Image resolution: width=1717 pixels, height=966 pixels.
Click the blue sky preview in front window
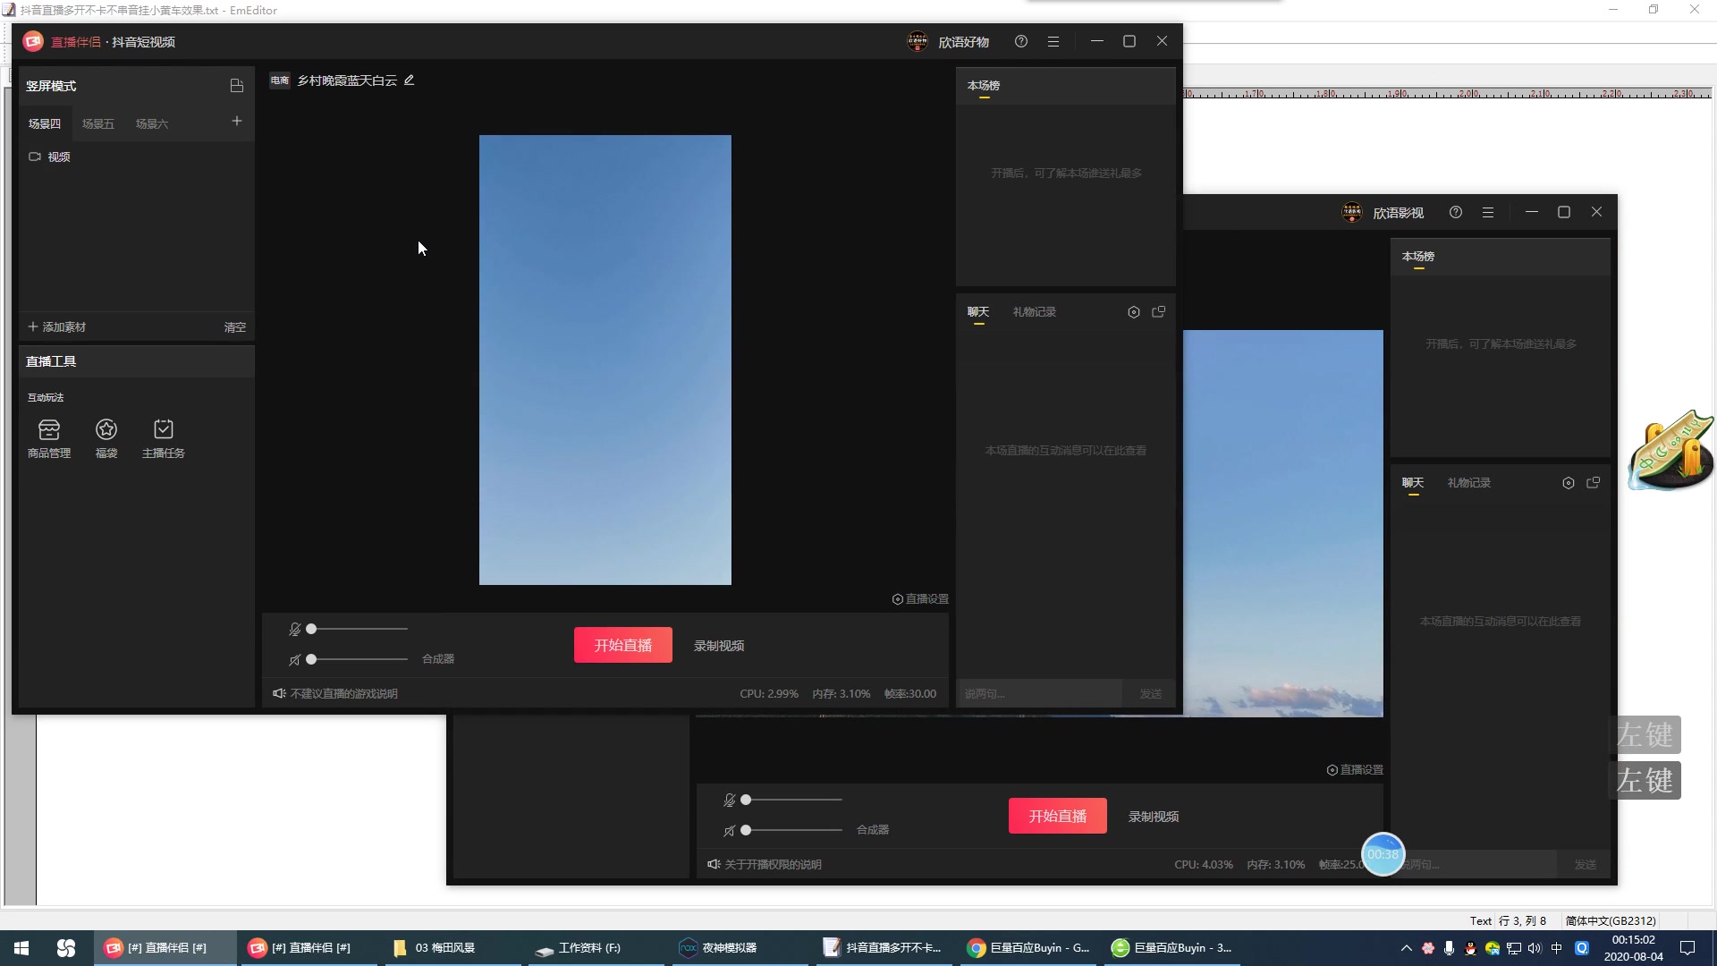605,360
